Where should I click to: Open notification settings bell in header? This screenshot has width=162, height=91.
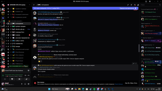click(131, 5)
